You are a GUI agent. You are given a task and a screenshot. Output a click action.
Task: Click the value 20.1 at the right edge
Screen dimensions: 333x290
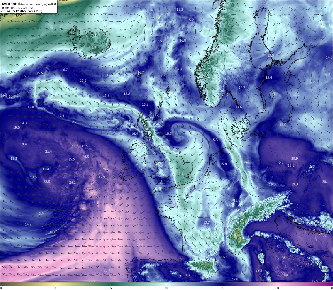(325, 182)
